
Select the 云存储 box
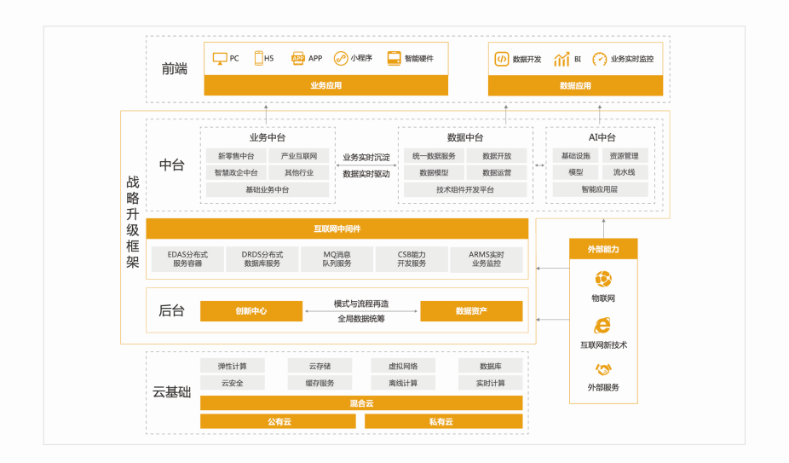320,366
